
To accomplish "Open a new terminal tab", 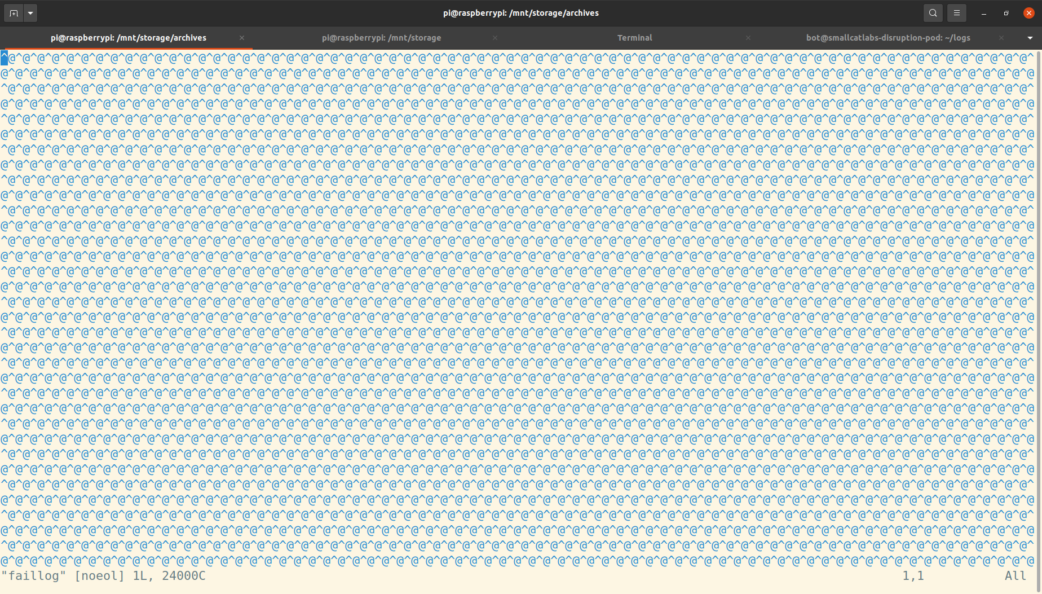I will [x=14, y=13].
